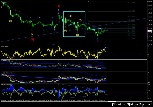Click the 22 Jun 11:00 time label

[x=11, y=100]
